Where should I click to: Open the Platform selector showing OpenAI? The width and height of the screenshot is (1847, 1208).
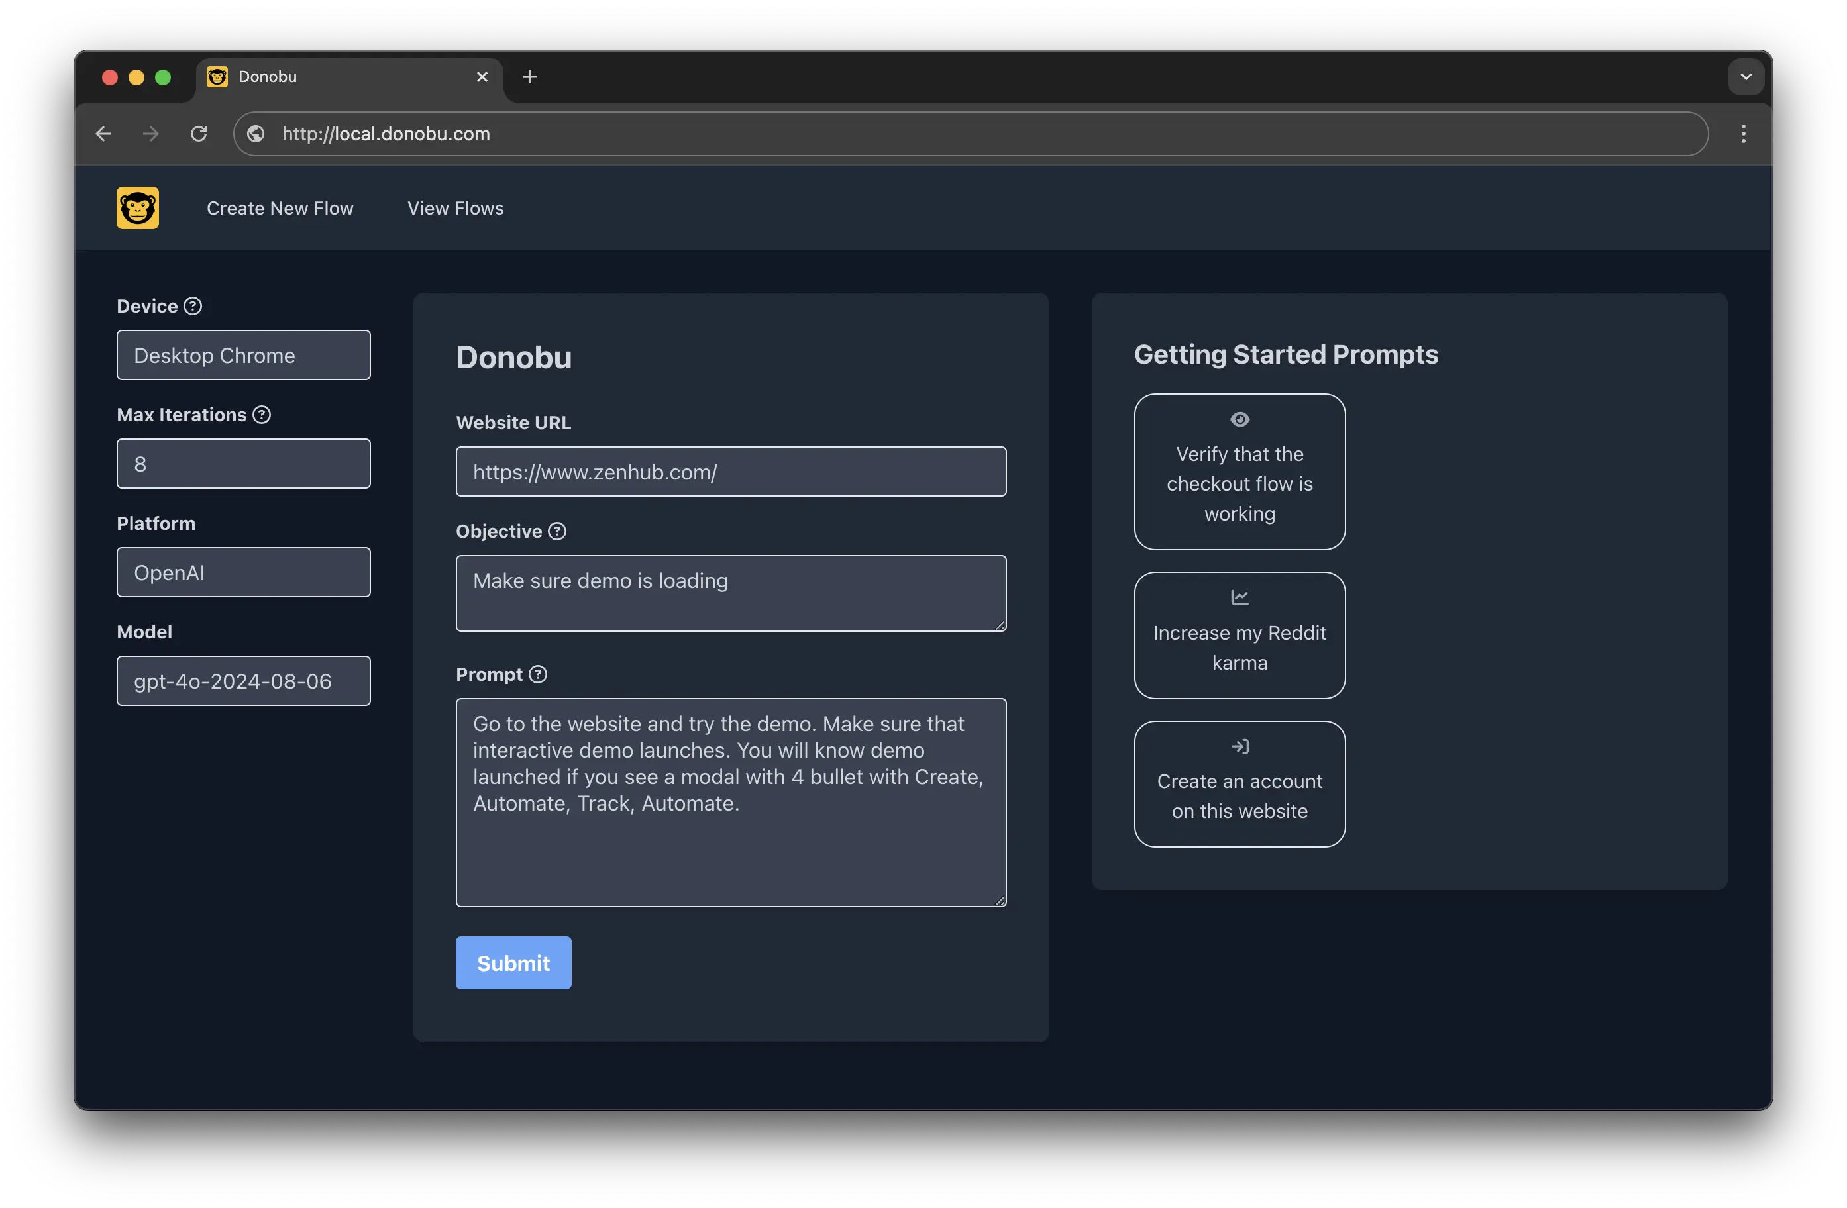(243, 572)
